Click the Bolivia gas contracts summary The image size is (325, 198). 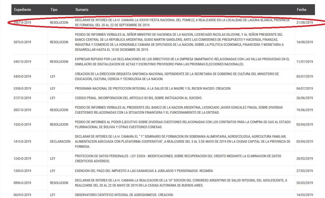183,125
